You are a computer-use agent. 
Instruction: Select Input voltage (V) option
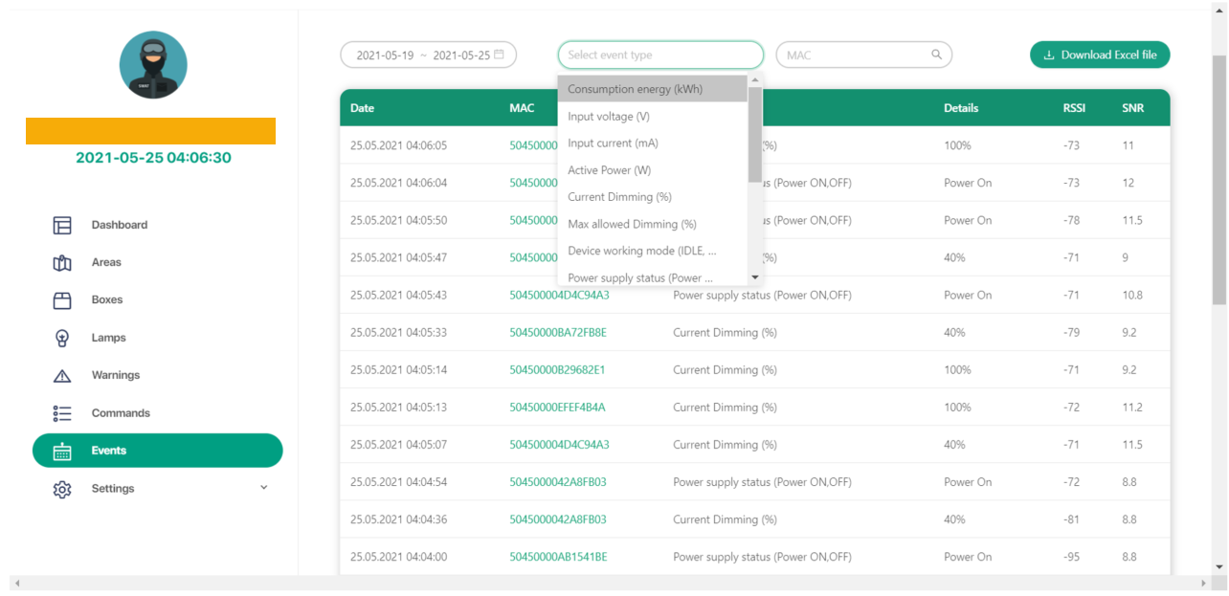(x=609, y=117)
